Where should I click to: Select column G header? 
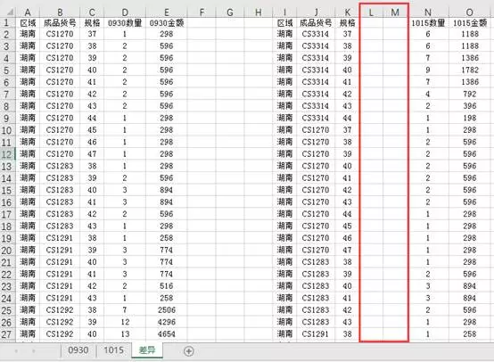(230, 12)
